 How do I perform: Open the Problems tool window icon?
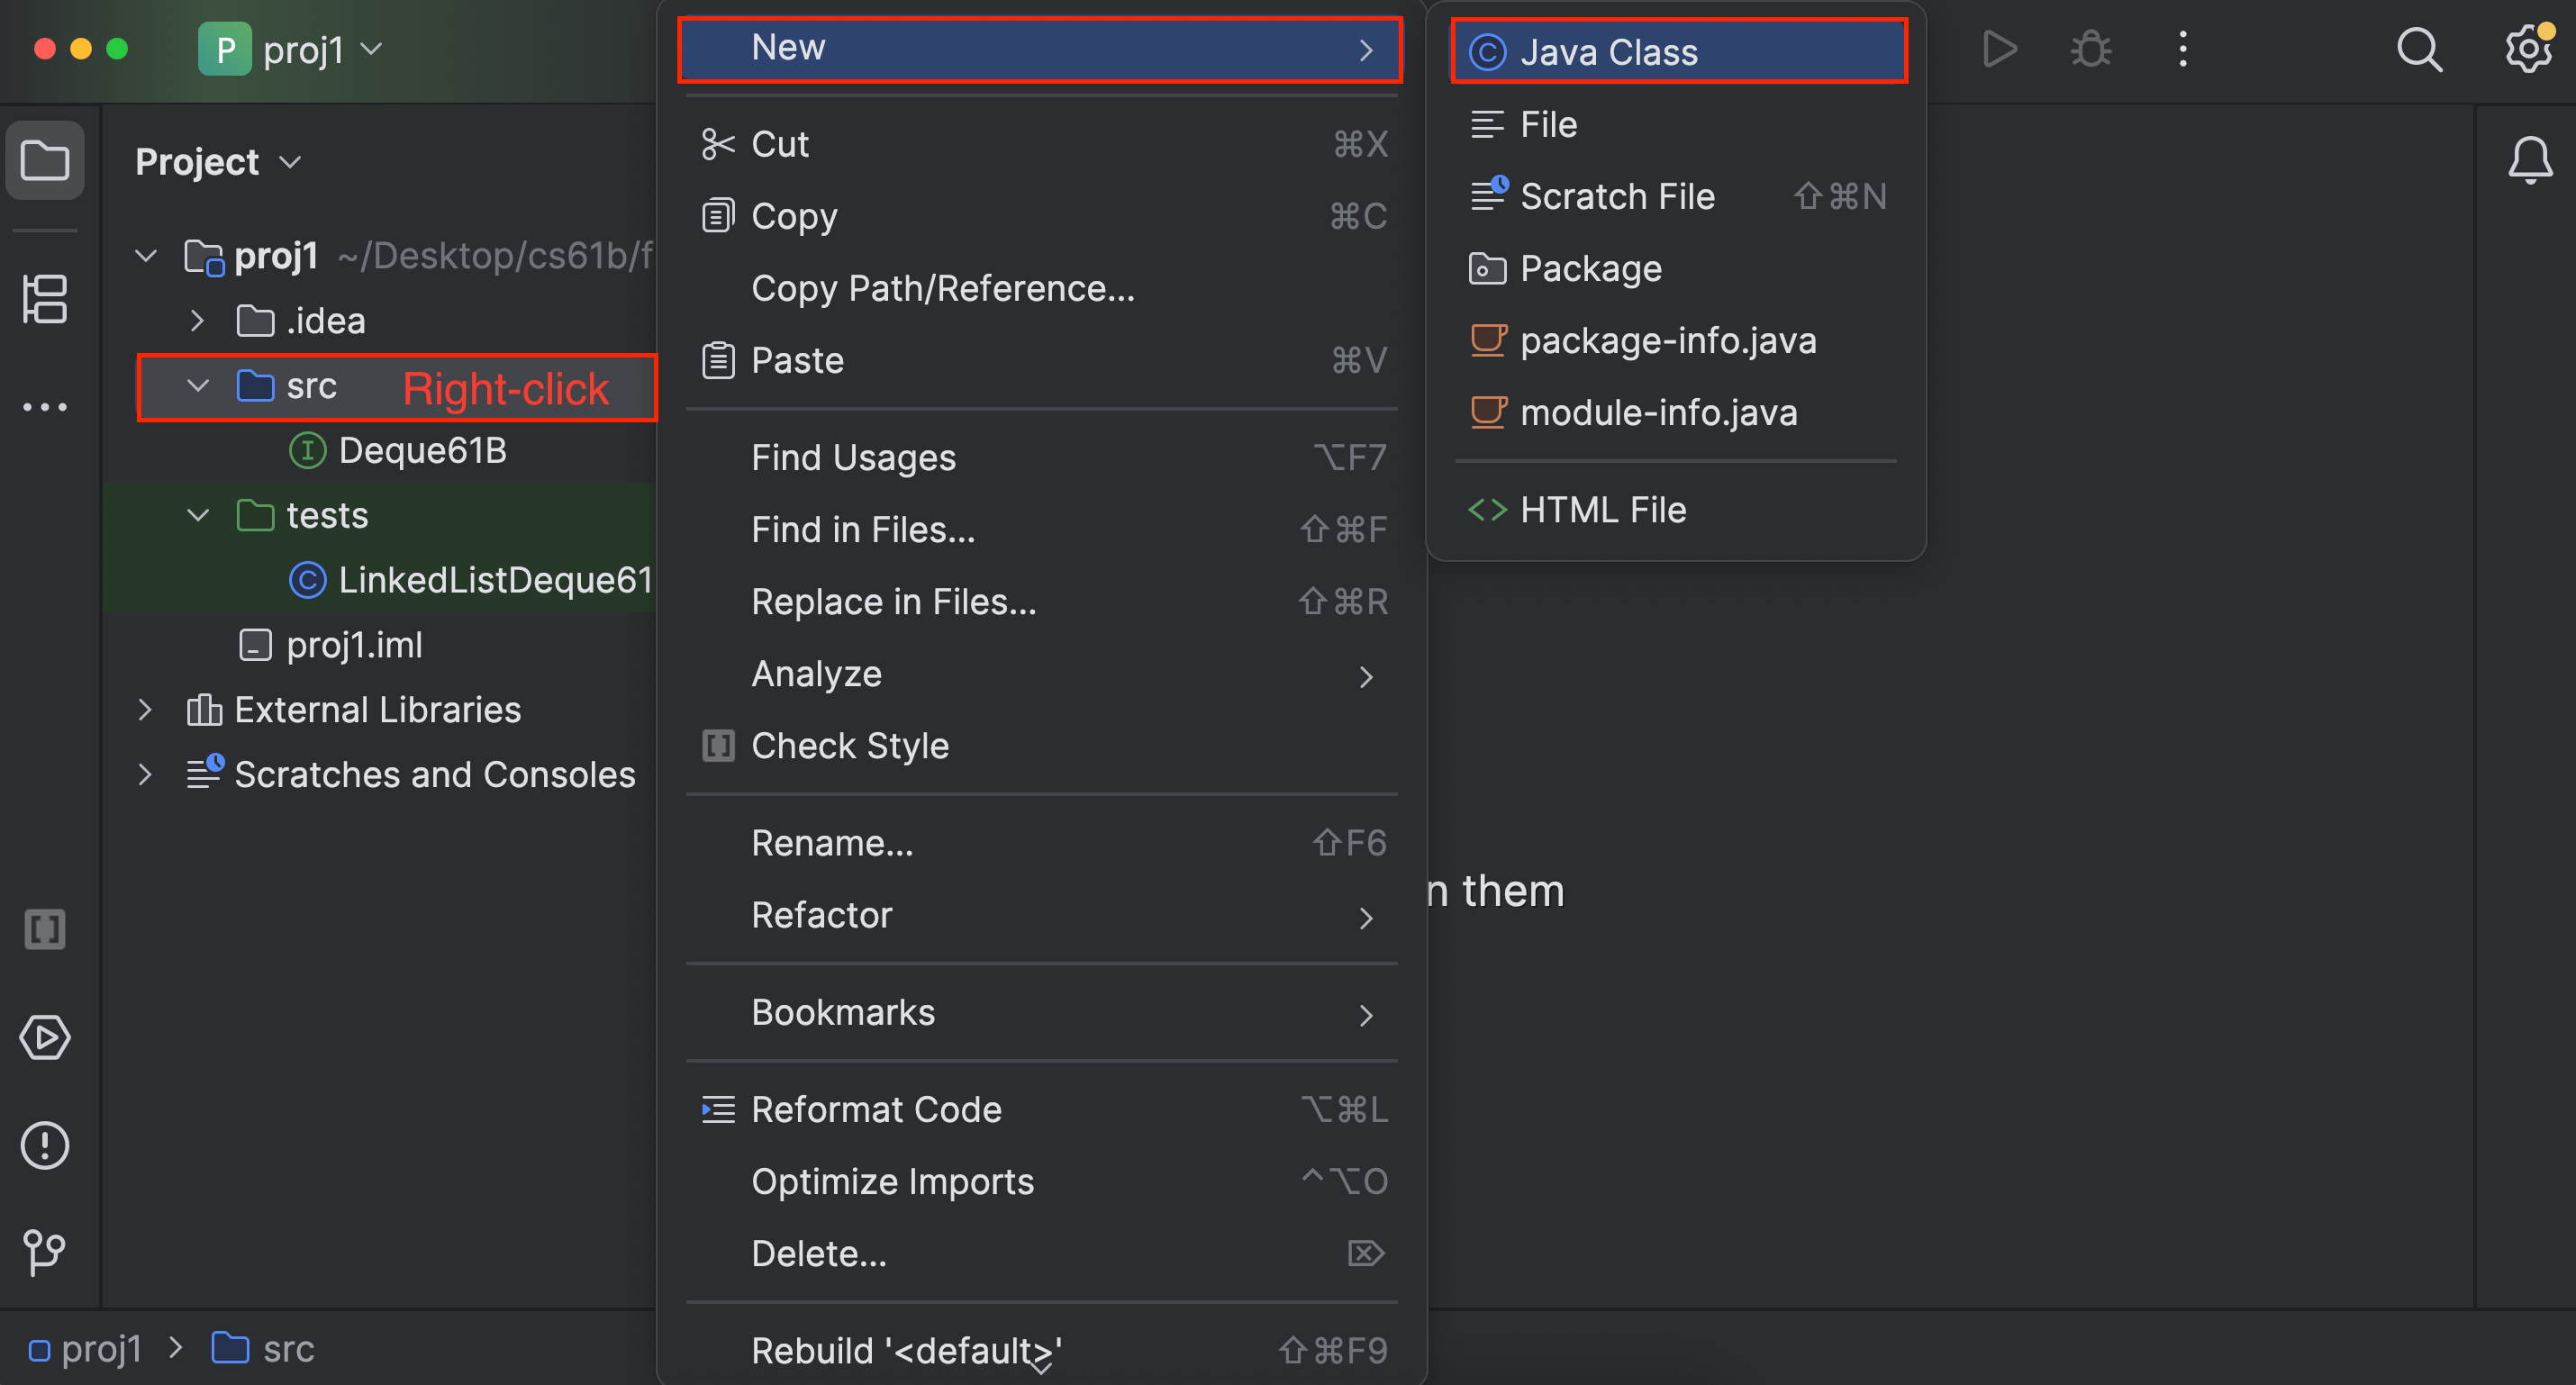45,1145
